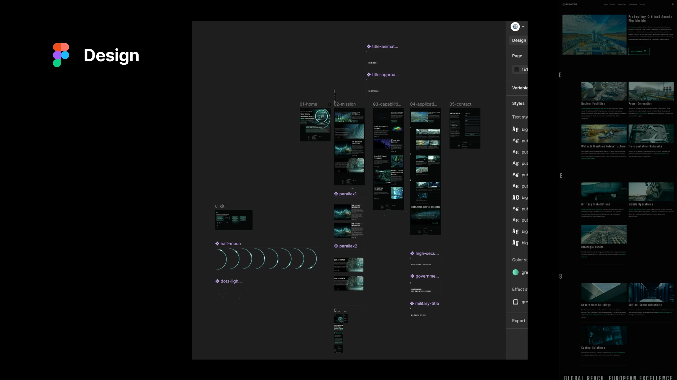677x380 pixels.
Task: Click the page background color swatch
Action: [x=517, y=69]
